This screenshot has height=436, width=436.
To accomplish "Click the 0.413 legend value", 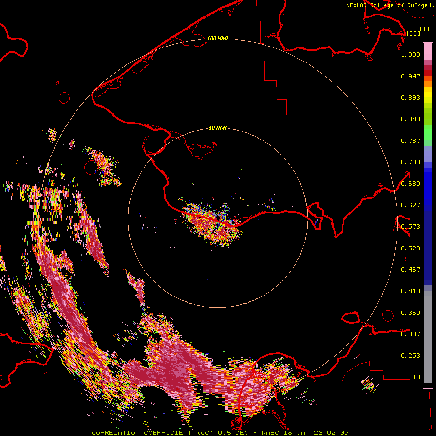I will (410, 291).
